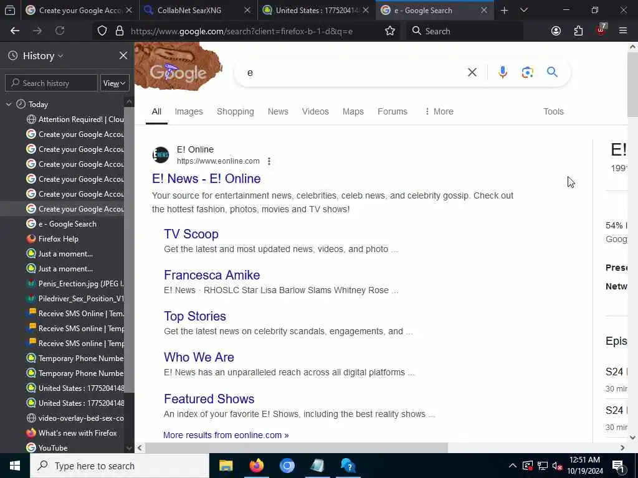
Task: Open the E! Online result options dots
Action: pyautogui.click(x=269, y=161)
